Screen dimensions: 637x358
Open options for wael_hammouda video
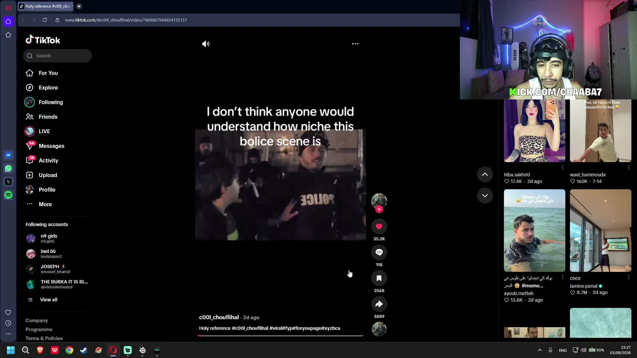629,168
